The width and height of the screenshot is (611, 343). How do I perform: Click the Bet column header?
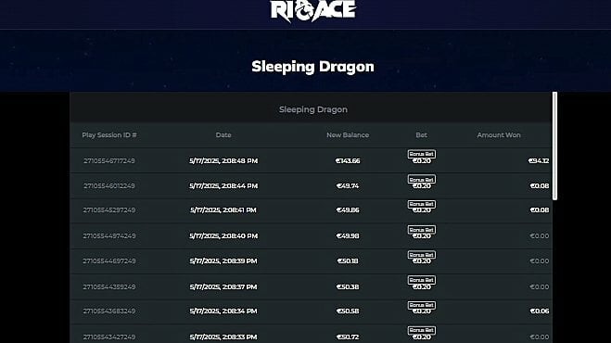(421, 134)
